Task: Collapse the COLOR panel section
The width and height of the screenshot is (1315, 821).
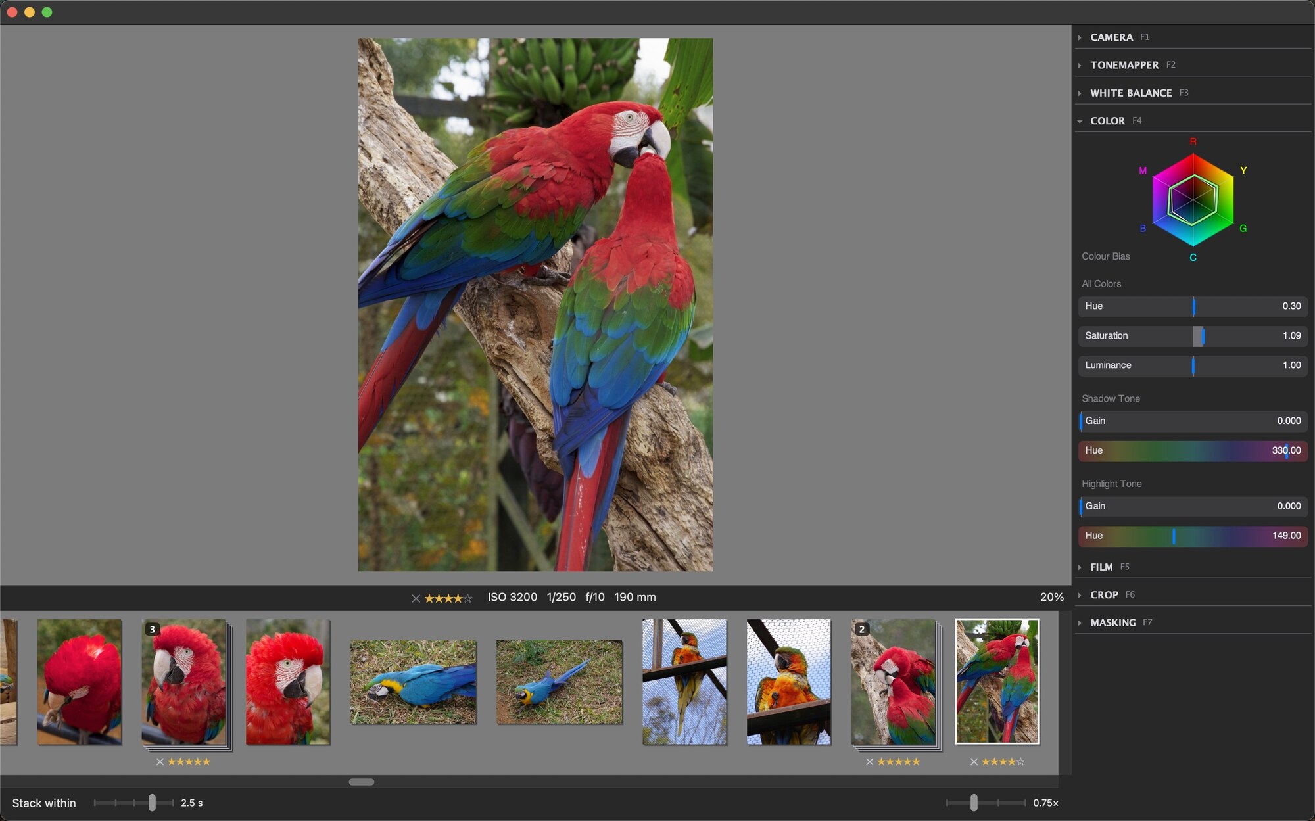Action: click(x=1107, y=121)
